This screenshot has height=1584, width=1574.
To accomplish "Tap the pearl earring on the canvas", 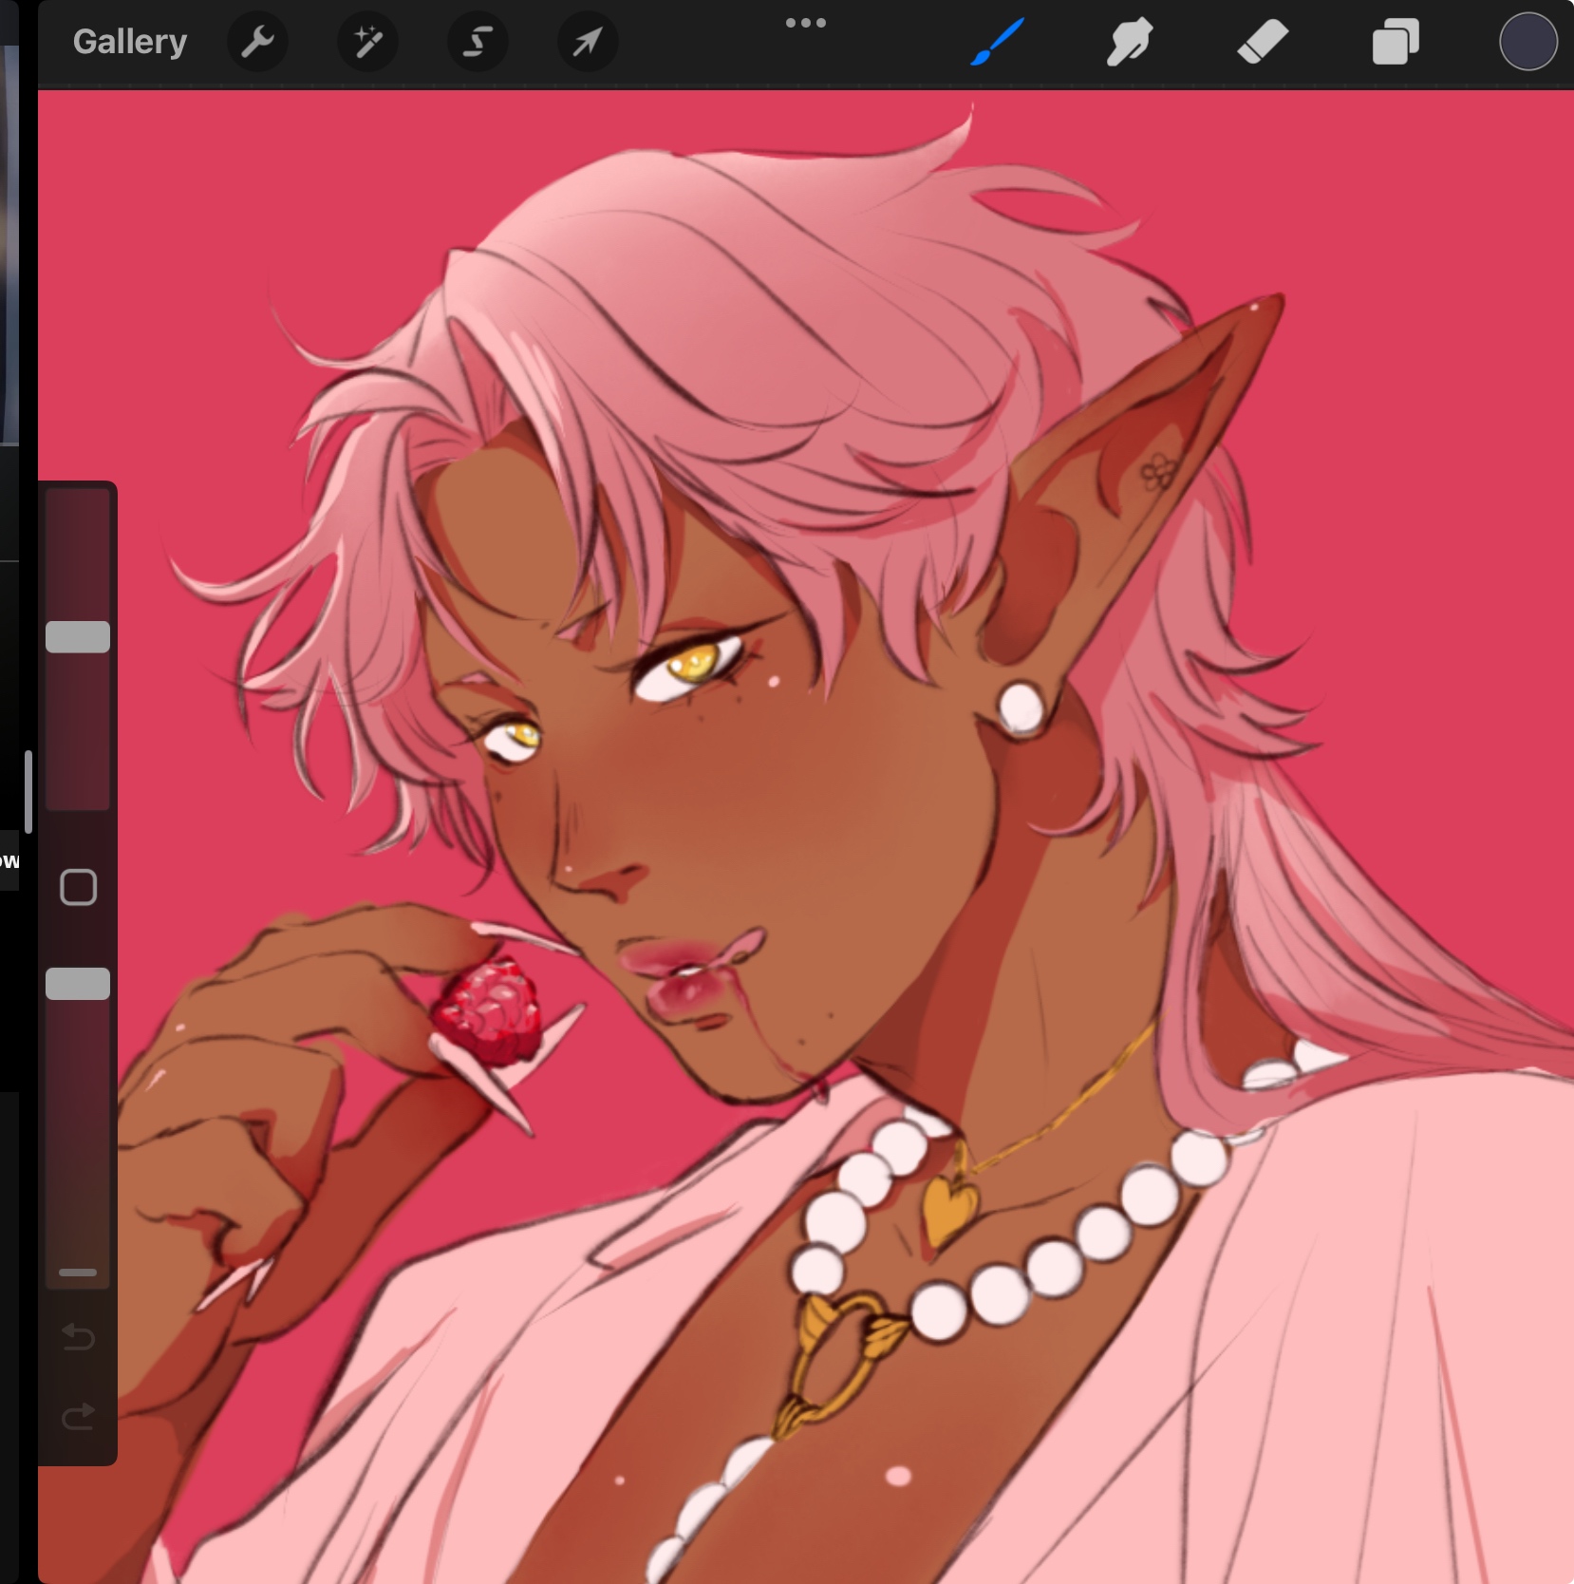I will [x=1021, y=708].
